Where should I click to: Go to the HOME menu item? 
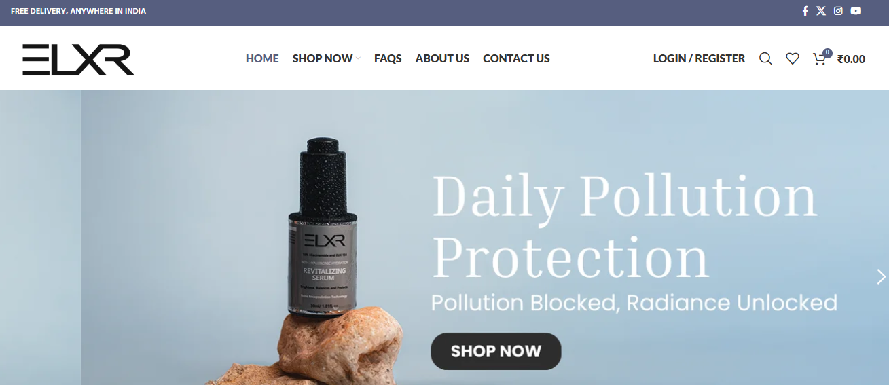[262, 58]
